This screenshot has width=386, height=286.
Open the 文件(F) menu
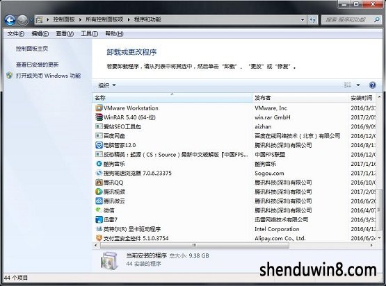pos(16,33)
